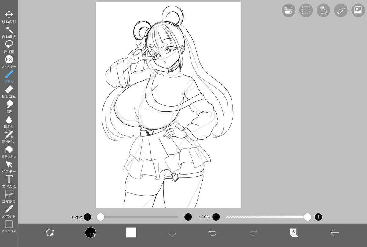Screen dimensions: 367x247
Task: Select the コマ割り frame divider tool
Action: coord(9,197)
